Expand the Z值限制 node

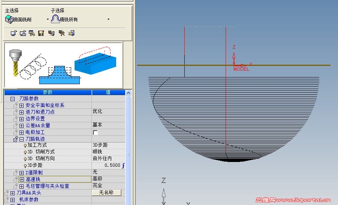pyautogui.click(x=22, y=173)
